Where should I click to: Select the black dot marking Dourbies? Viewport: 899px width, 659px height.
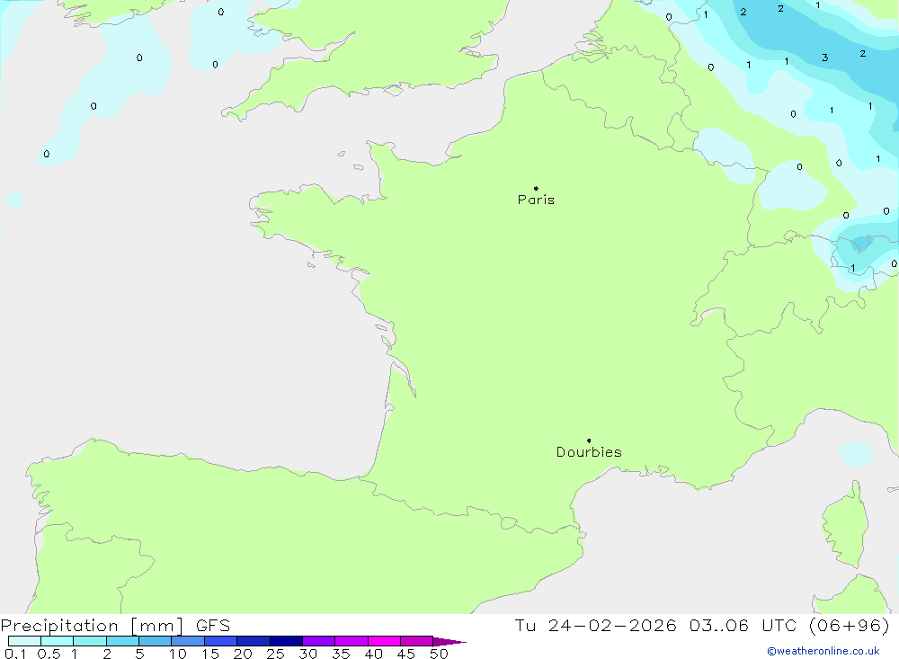coord(589,441)
